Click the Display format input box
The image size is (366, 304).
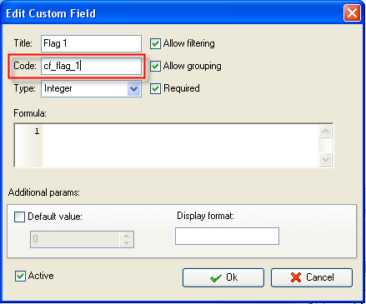click(227, 236)
